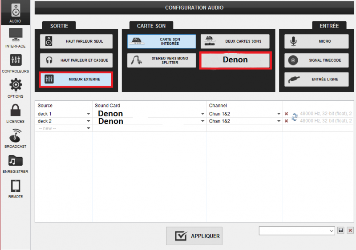Click the Carte Son tab header
Viewport: 356px width, 250px height.
151,26
